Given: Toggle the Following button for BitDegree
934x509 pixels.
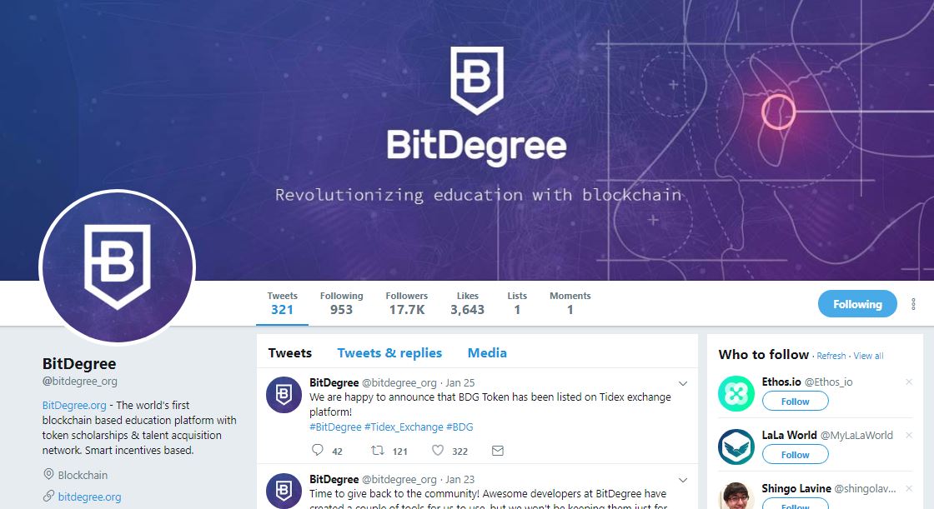Looking at the screenshot, I should click(857, 304).
